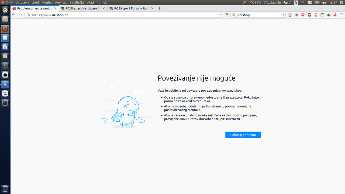Open the Firefox hamburger menu

tap(341, 15)
